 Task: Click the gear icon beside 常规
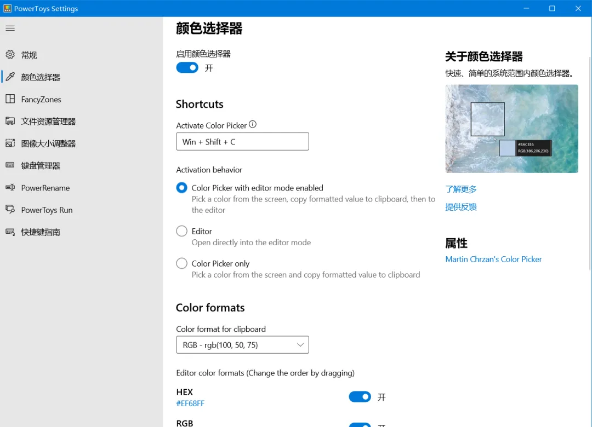point(10,55)
